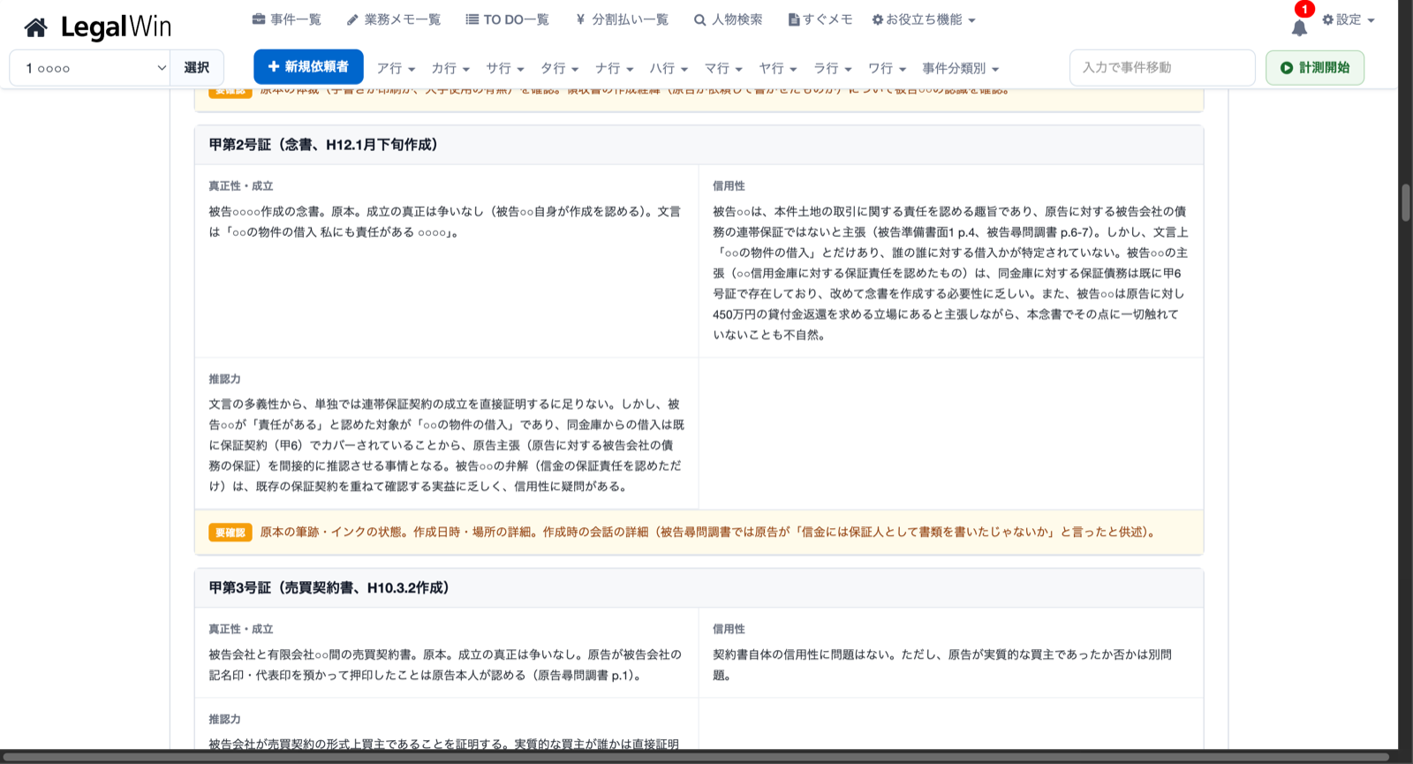The height and width of the screenshot is (764, 1413).
Task: Click 真正性・成立 label in 甲第2号証
Action: [240, 186]
